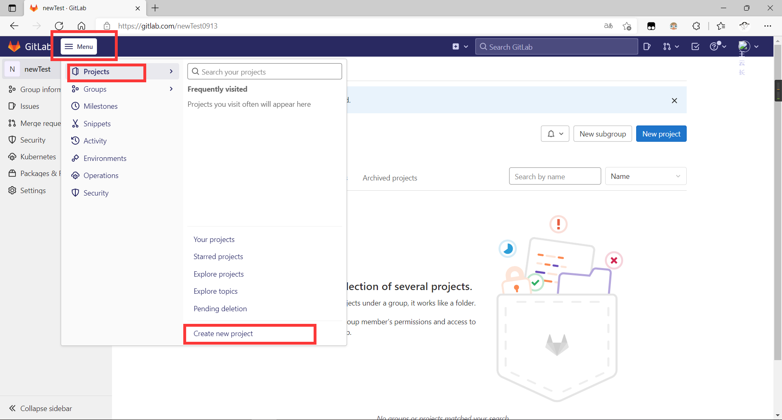Viewport: 782px width, 420px height.
Task: Open Explore topics link
Action: (215, 291)
